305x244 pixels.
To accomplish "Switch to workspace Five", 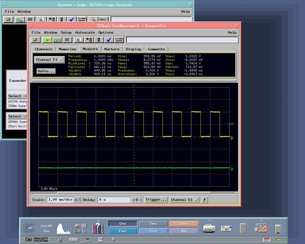I will [153, 231].
